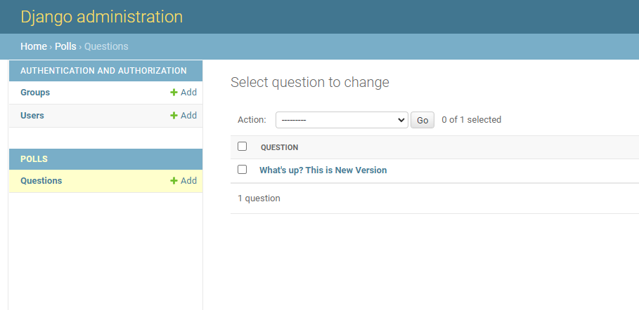Open the Users model in the sidebar

pos(32,116)
